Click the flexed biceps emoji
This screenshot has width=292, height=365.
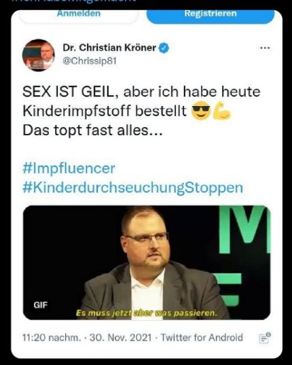pyautogui.click(x=222, y=111)
